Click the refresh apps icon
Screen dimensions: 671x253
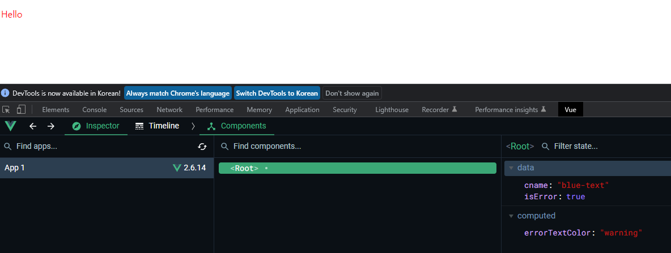tap(202, 147)
